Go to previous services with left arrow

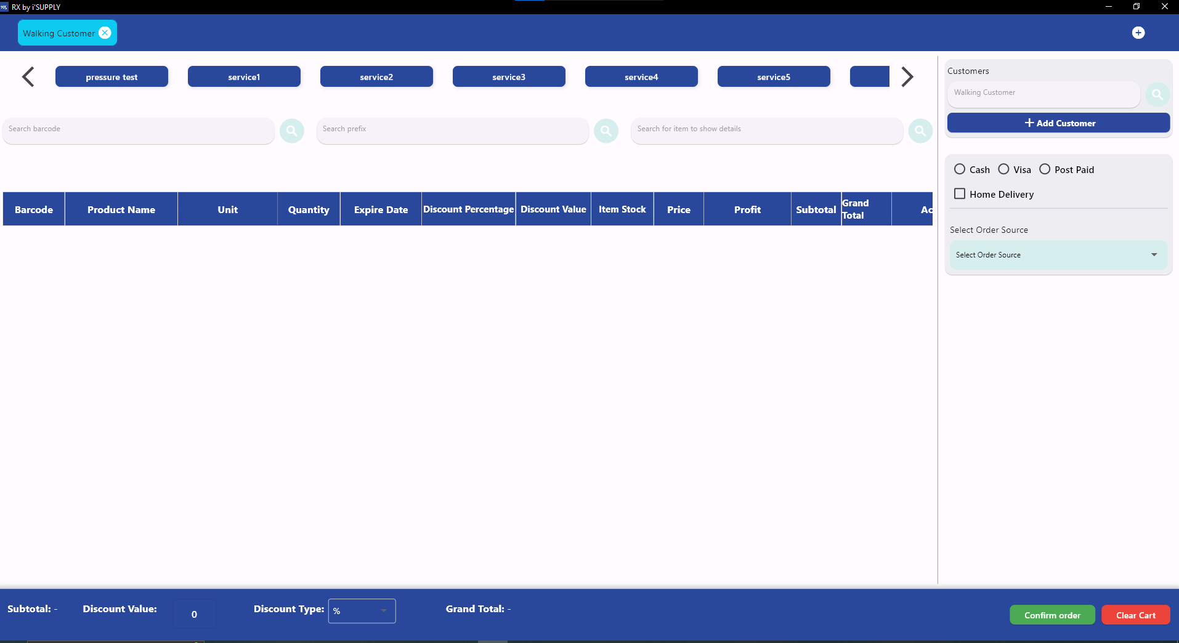coord(28,77)
